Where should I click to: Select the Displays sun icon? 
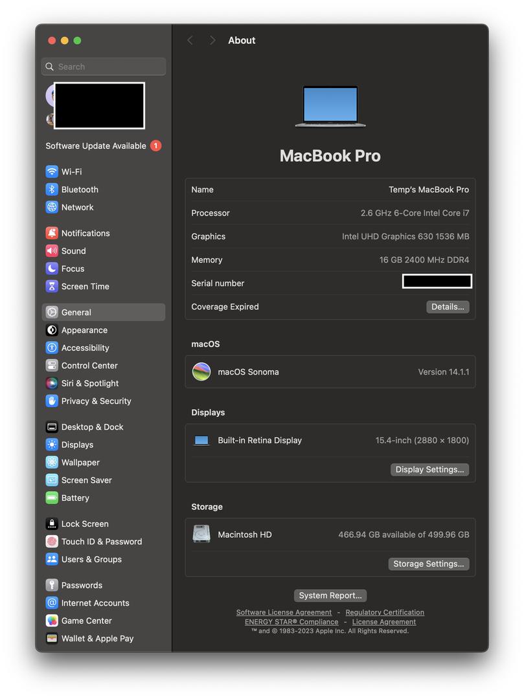(x=52, y=445)
